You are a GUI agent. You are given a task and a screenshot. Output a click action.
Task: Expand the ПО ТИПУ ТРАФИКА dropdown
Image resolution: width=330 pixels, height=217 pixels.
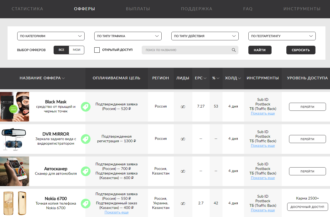[128, 36]
